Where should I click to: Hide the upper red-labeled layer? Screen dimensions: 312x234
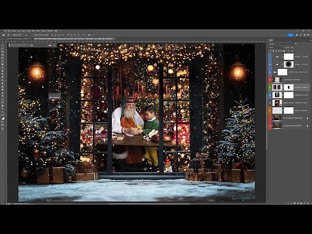coord(270,80)
